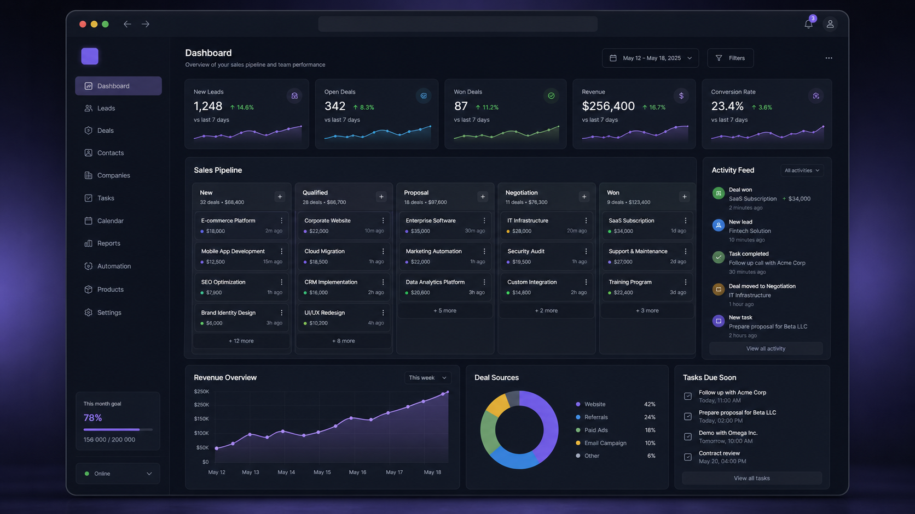Add a deal to the New column

click(280, 197)
